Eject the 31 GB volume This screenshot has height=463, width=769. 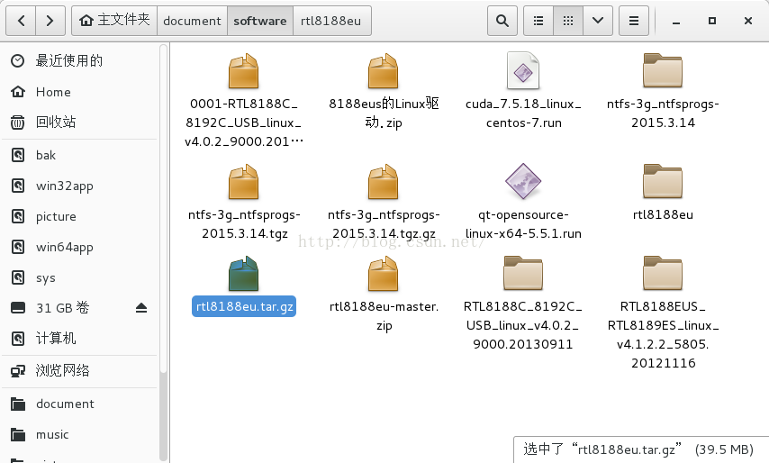[141, 308]
